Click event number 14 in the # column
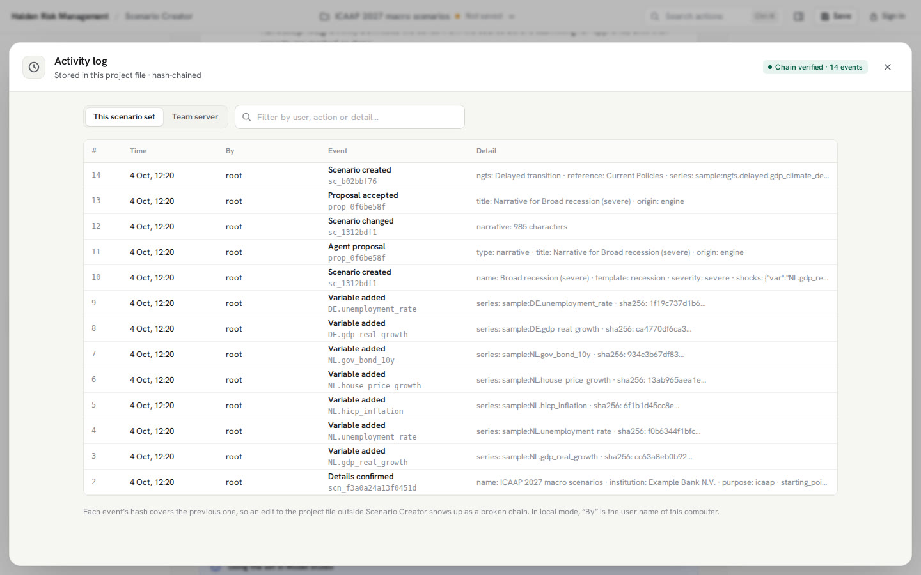This screenshot has height=575, width=921. pos(96,175)
